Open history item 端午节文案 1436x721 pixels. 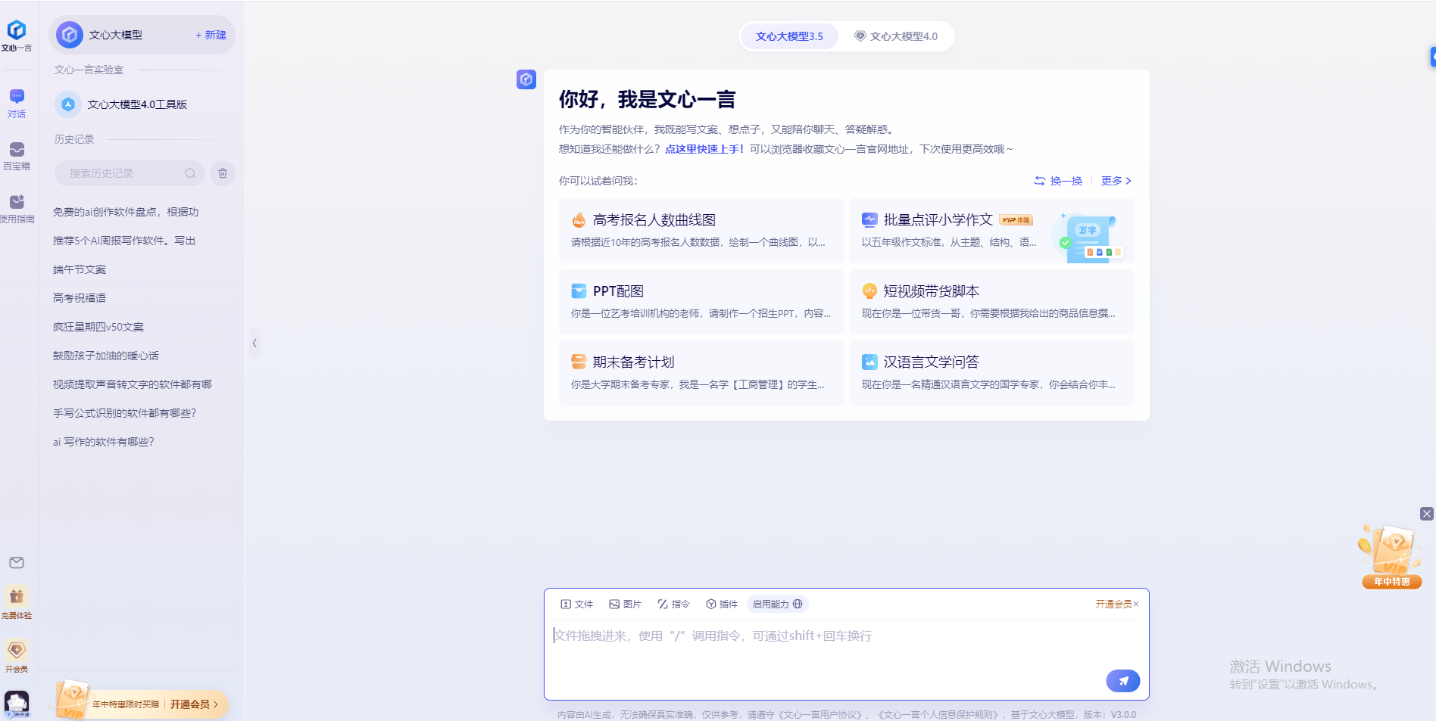click(80, 269)
